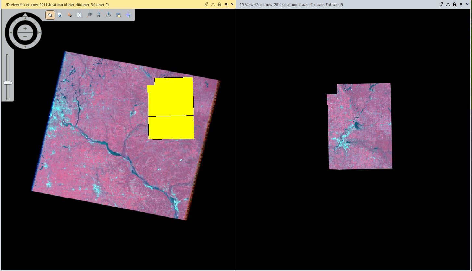Click the link views chain icon in View #1
472x271 pixels.
click(206, 4)
